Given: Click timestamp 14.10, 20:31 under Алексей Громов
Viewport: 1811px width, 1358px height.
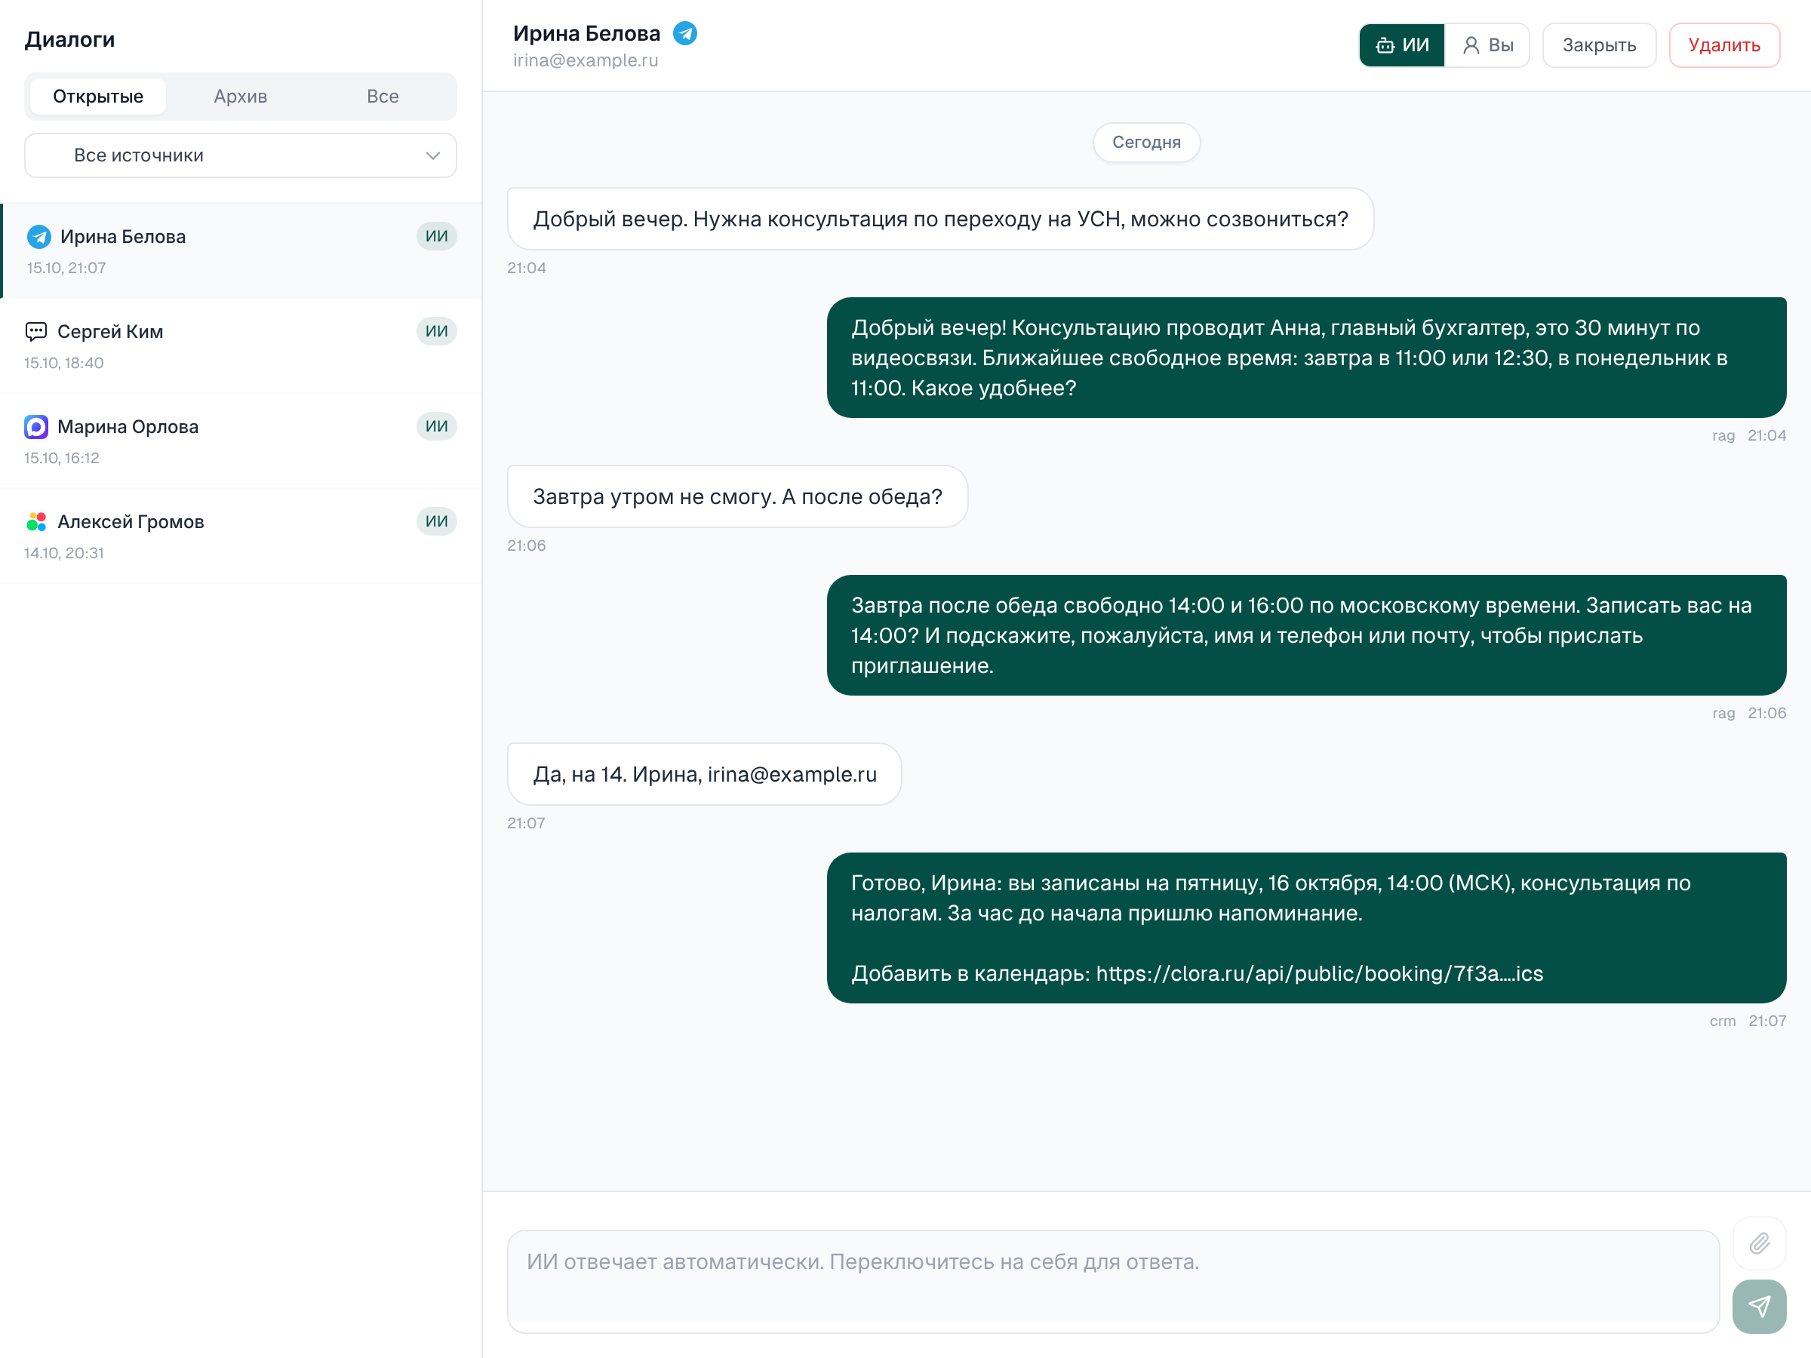Looking at the screenshot, I should (x=64, y=552).
